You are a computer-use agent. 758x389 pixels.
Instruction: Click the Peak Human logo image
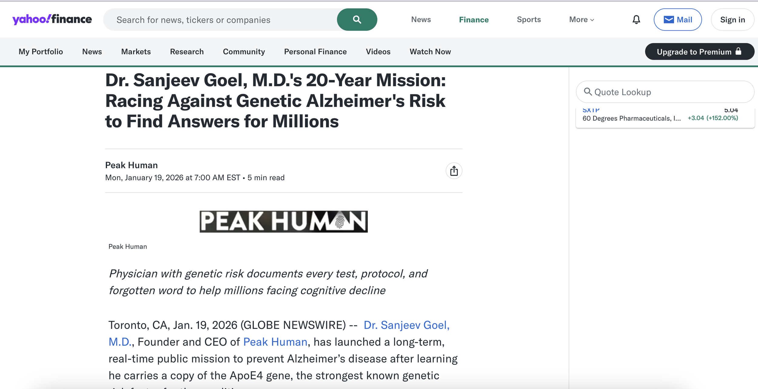click(283, 221)
